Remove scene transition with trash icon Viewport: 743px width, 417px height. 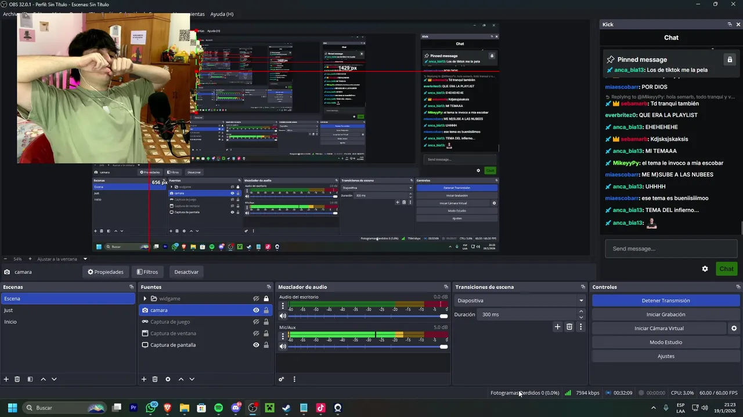(x=569, y=327)
